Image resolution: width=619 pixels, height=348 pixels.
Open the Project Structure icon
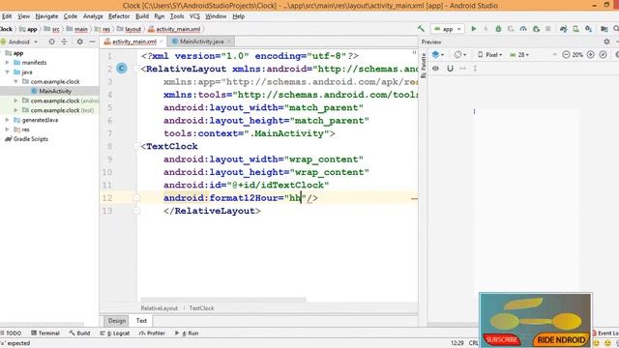(x=604, y=29)
